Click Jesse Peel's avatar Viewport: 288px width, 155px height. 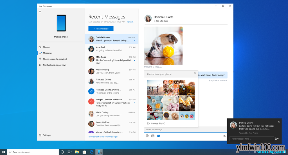[x=91, y=49]
